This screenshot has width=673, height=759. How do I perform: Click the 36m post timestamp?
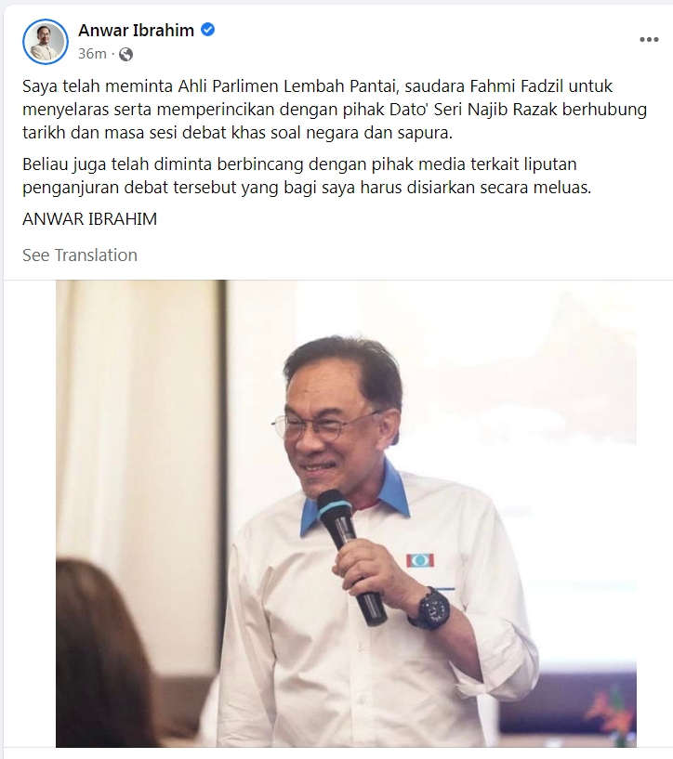(92, 54)
